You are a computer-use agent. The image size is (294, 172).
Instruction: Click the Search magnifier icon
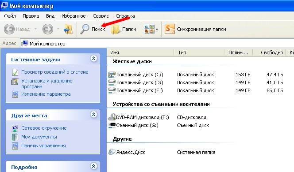[x=85, y=29]
